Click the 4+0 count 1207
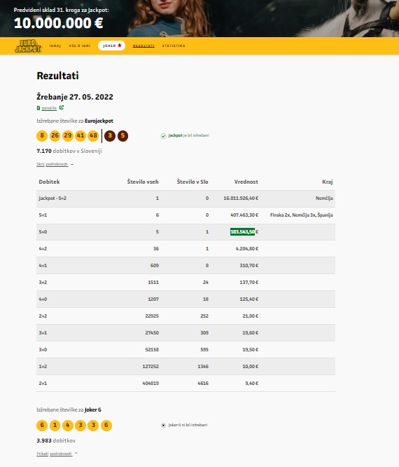This screenshot has height=467, width=399. 153,299
